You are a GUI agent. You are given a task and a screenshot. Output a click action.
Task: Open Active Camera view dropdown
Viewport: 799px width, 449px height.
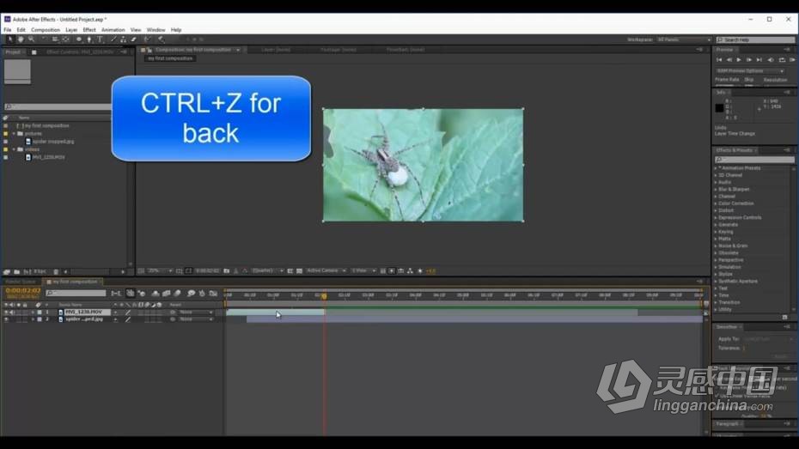pos(326,270)
